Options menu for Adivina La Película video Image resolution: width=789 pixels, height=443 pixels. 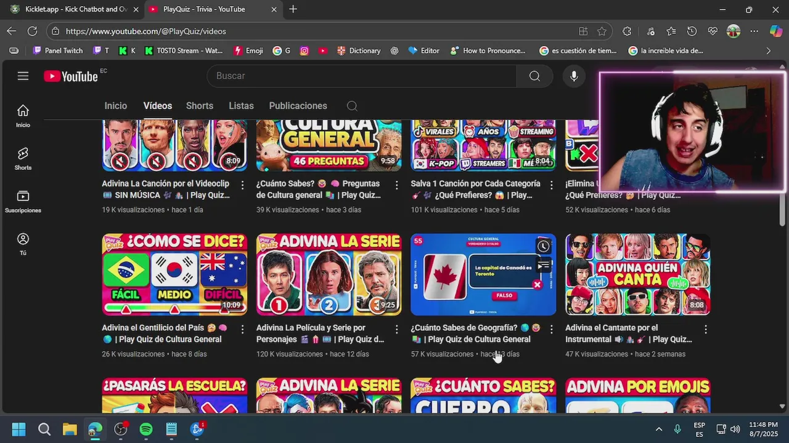click(396, 329)
